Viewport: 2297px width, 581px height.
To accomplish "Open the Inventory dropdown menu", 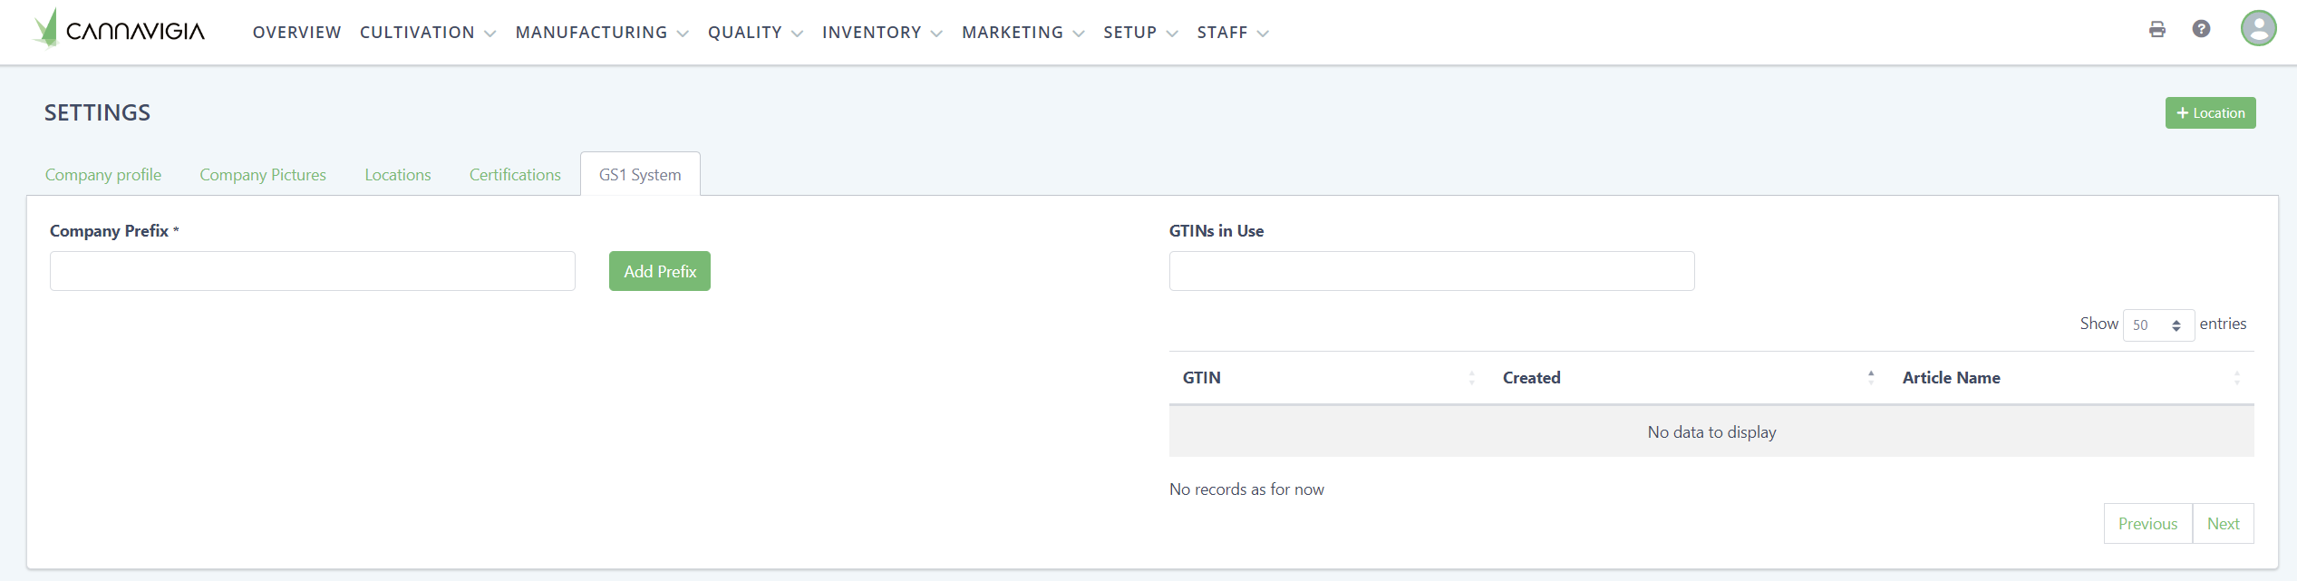I will click(881, 33).
